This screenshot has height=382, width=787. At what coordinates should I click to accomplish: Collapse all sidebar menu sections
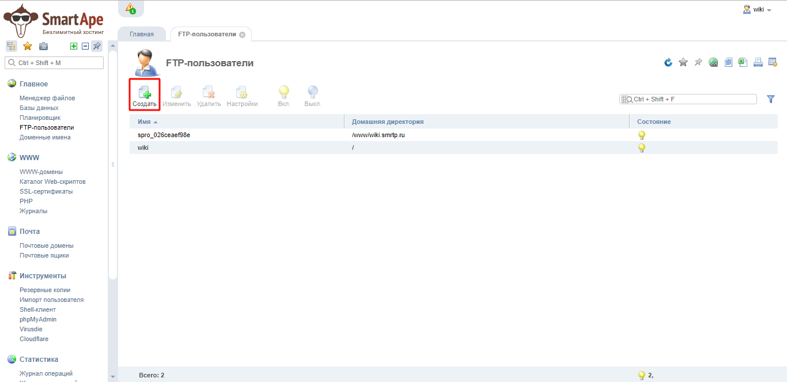coord(85,46)
